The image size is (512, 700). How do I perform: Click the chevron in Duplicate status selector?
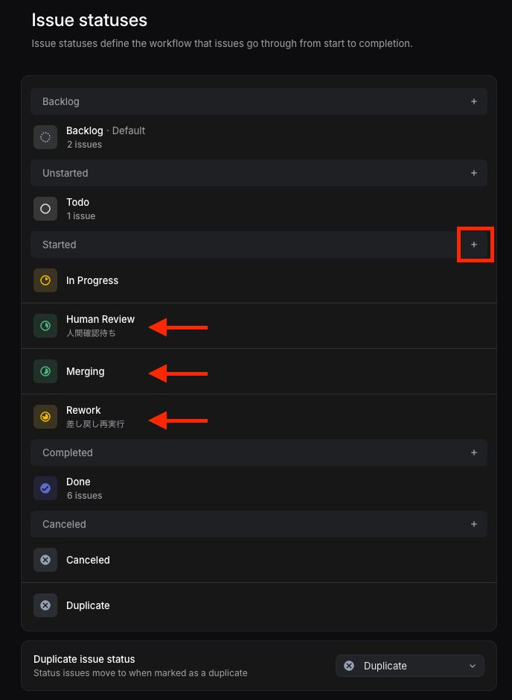pos(473,666)
